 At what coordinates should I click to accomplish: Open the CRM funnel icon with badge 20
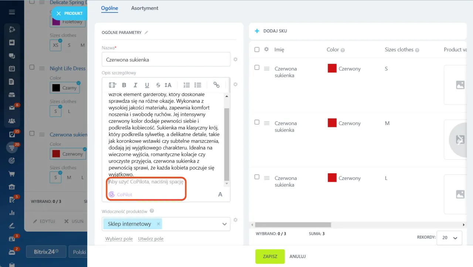click(12, 148)
